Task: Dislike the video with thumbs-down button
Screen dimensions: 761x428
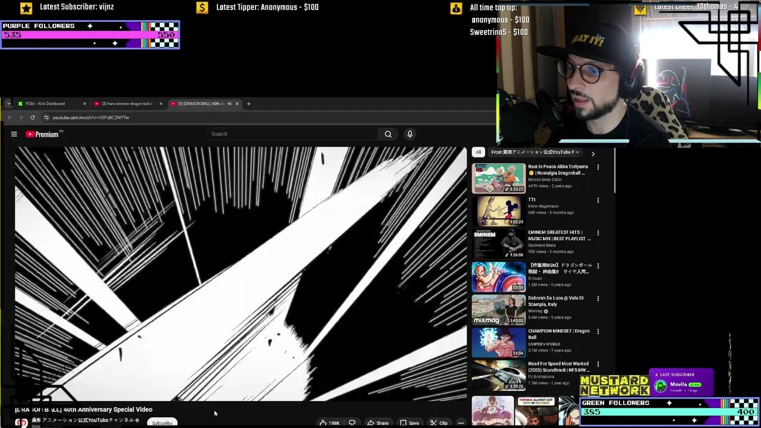Action: point(352,423)
